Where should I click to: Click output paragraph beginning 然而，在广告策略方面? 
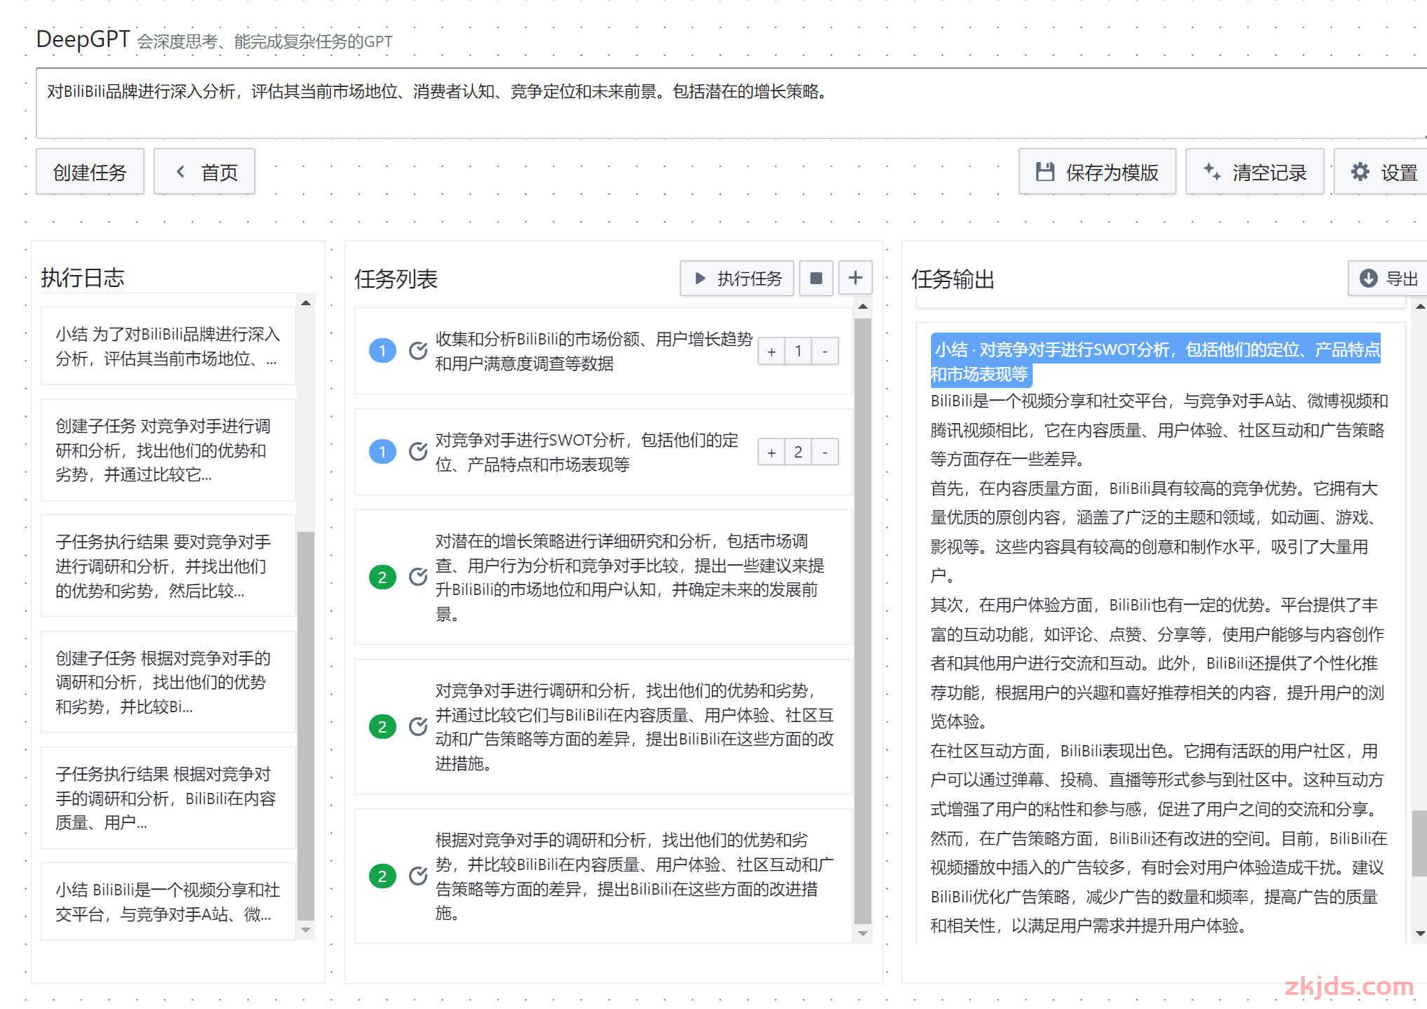1159,882
